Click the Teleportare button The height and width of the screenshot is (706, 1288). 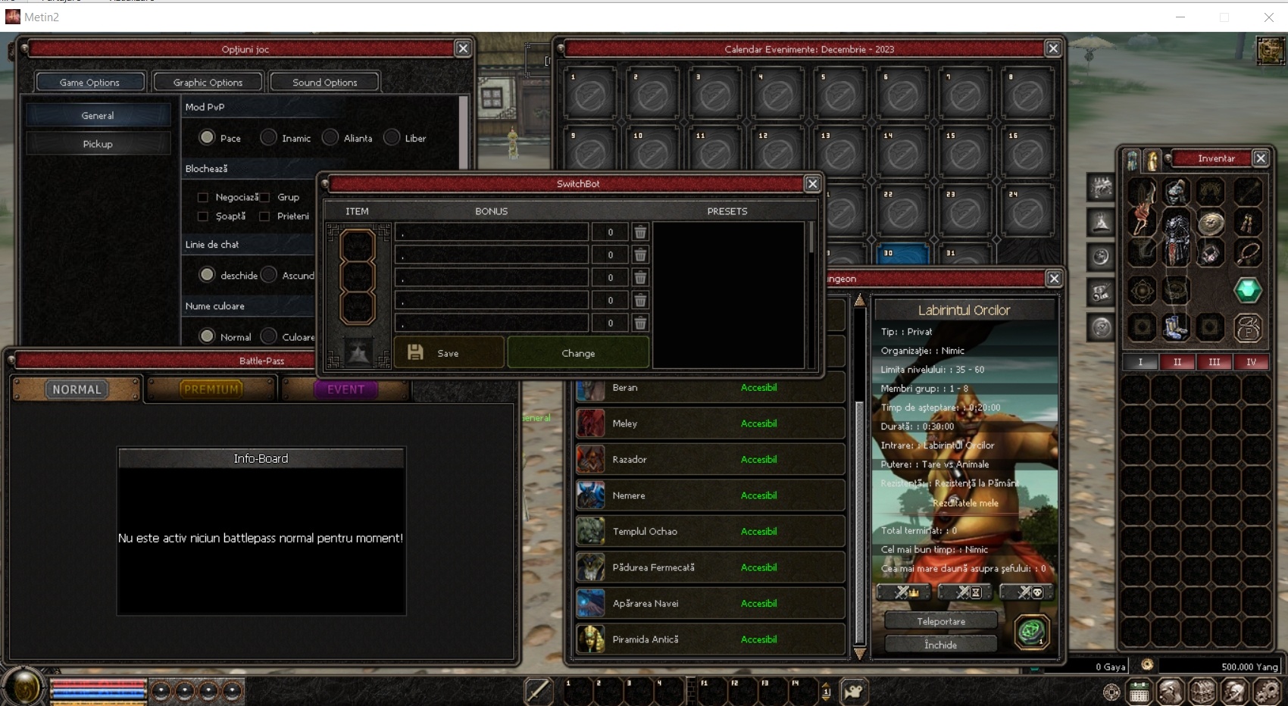click(x=941, y=621)
